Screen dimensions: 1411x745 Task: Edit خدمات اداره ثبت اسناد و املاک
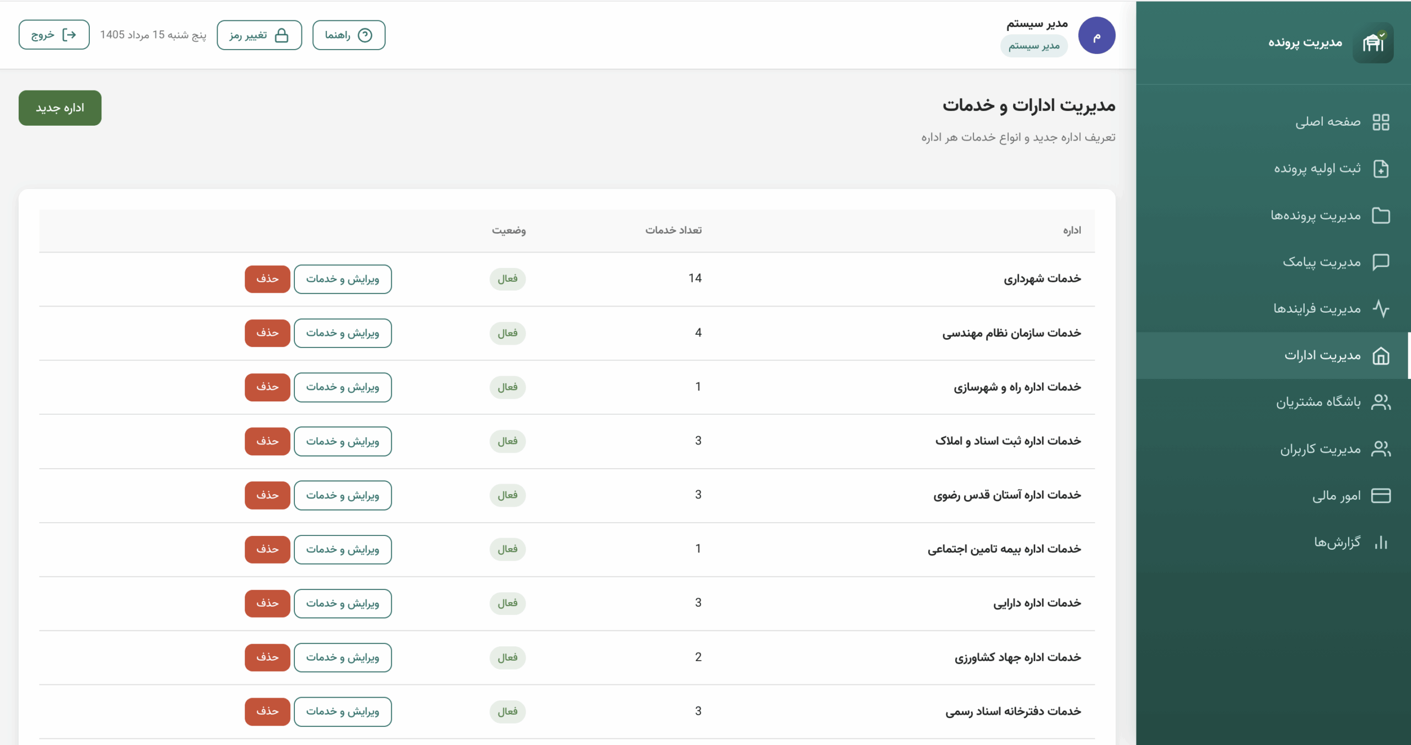pos(343,441)
